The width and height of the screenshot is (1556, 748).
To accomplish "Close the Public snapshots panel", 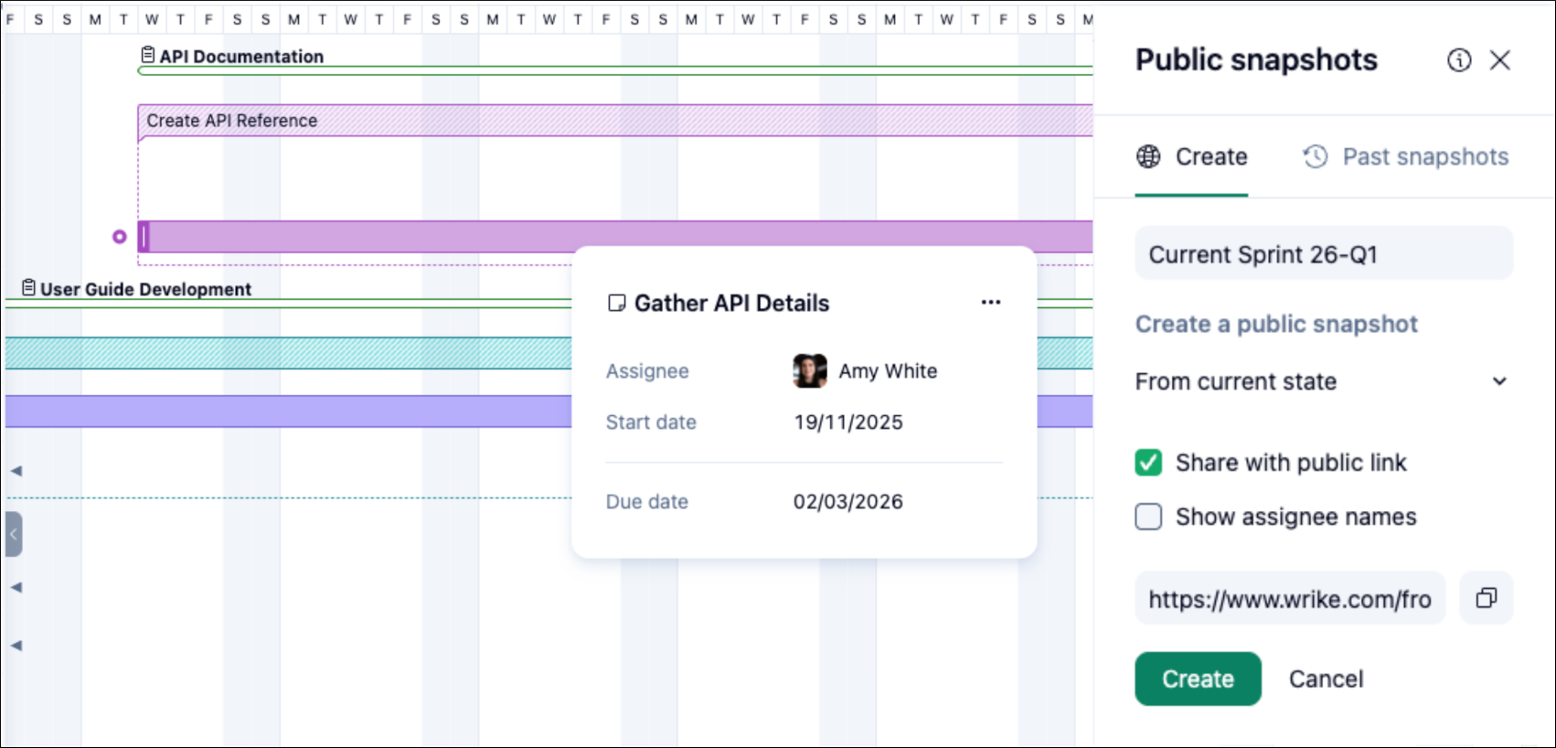I will click(1500, 60).
